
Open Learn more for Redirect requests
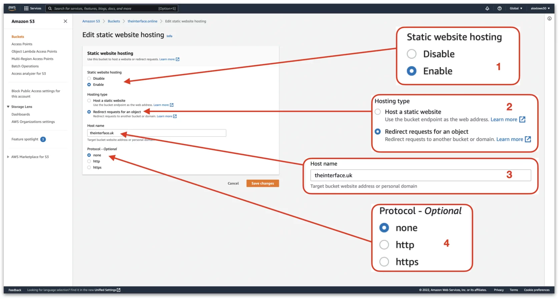[x=167, y=116]
